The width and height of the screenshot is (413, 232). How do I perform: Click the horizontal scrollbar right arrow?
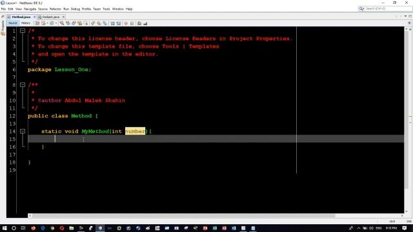click(402, 215)
